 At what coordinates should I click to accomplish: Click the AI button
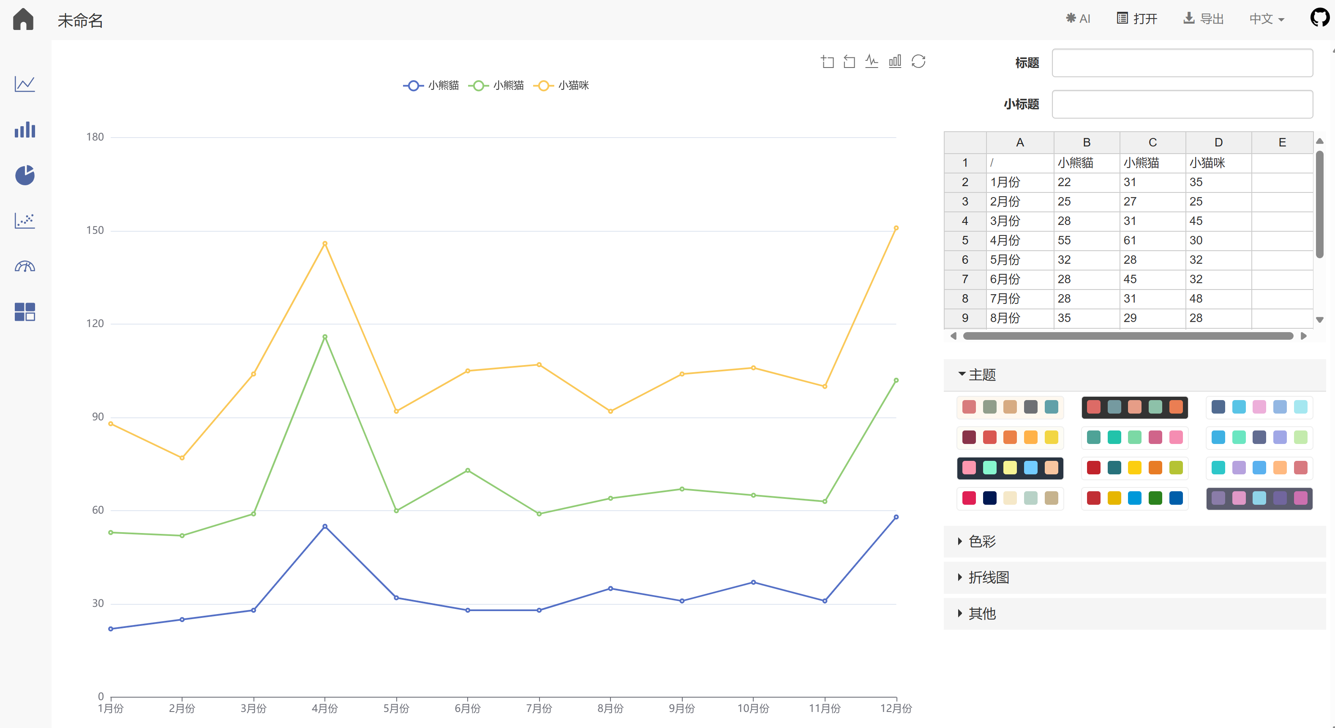1078,19
